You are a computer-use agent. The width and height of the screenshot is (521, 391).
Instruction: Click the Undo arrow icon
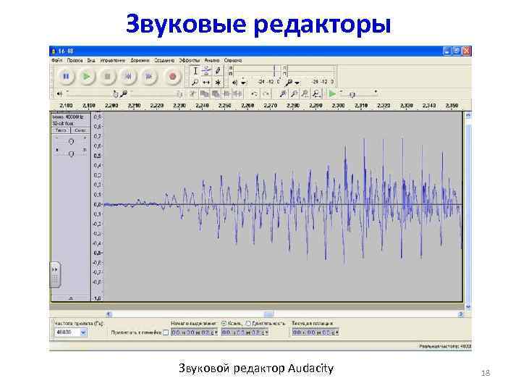[254, 94]
